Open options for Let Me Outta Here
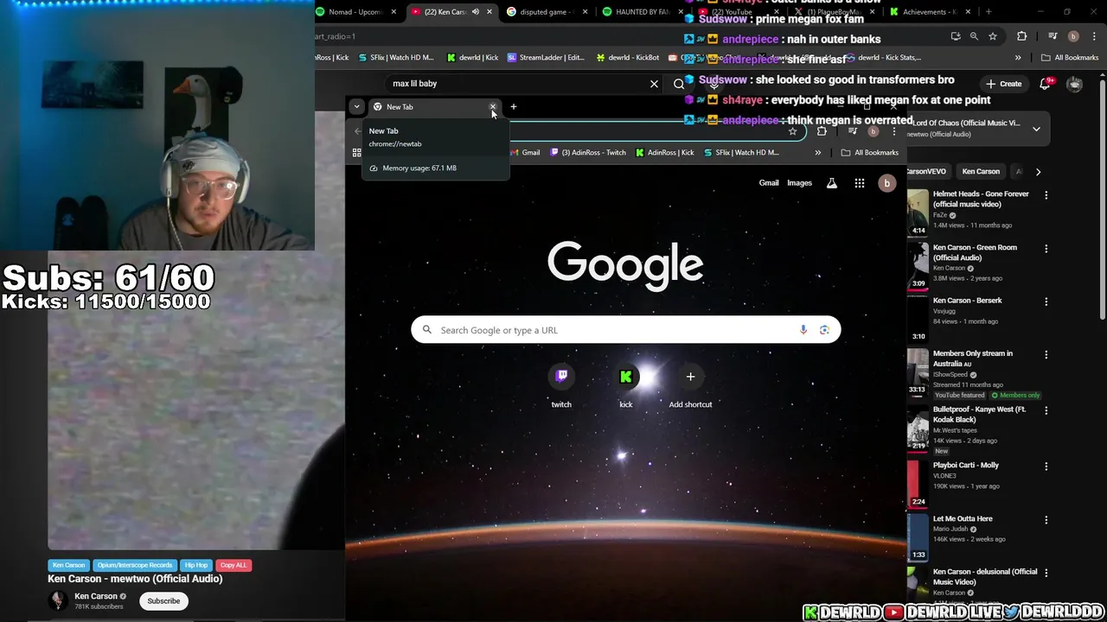This screenshot has height=622, width=1107. 1046,520
